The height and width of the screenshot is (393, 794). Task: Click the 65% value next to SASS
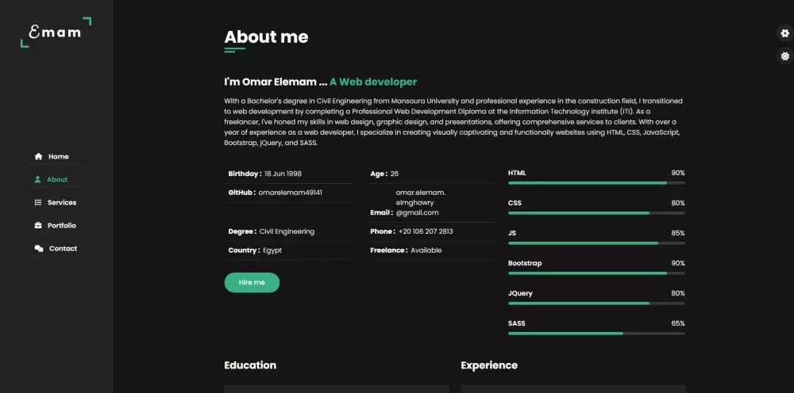[678, 323]
